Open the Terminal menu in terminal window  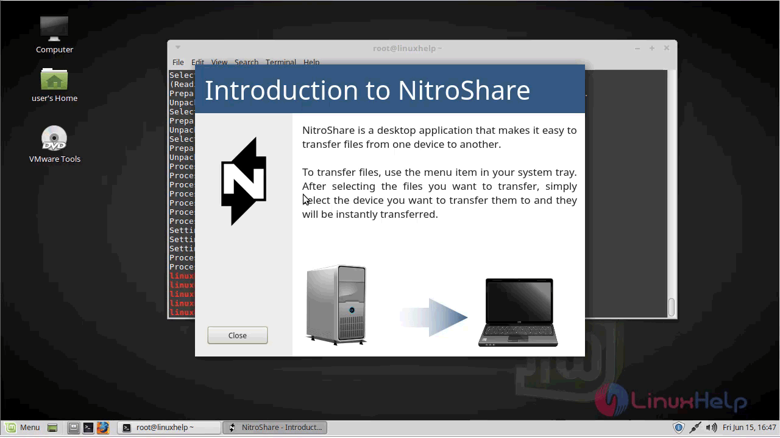click(280, 62)
